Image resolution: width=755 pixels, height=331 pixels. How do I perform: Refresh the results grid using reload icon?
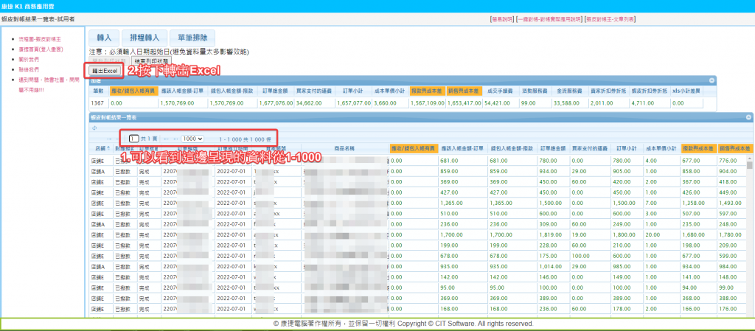94,128
